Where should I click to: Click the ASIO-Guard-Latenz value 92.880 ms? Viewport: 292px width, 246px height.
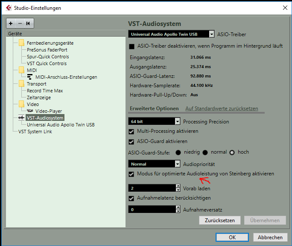[200, 76]
